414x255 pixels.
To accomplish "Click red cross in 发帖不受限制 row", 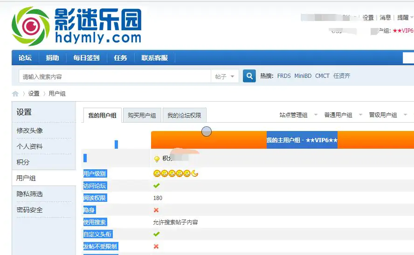I will 156,246.
